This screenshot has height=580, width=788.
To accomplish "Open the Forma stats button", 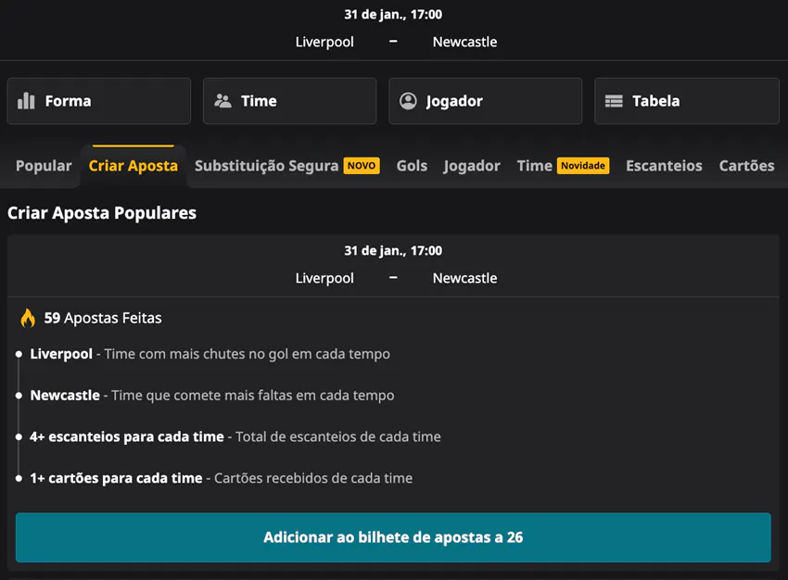I will [98, 101].
